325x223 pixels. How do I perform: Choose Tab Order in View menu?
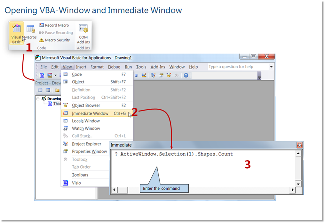86,167
